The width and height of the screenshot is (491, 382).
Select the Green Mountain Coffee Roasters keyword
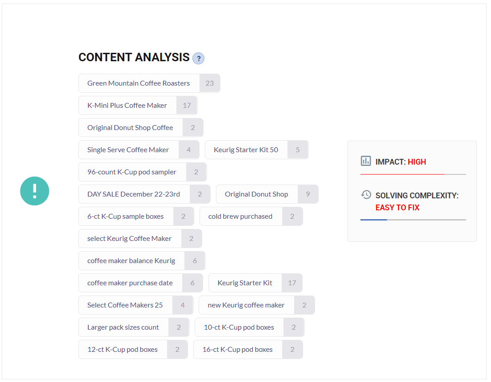click(149, 83)
